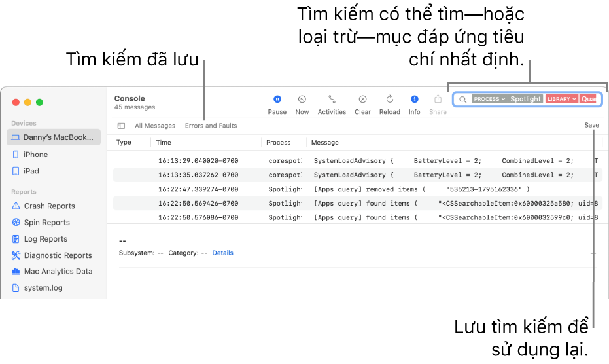Jump to Now in the log

click(x=302, y=105)
